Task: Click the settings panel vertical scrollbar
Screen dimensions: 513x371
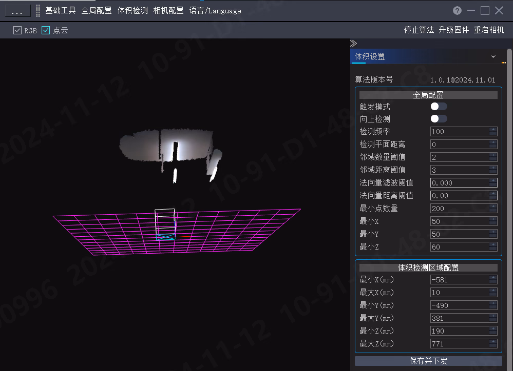Action: 509,209
